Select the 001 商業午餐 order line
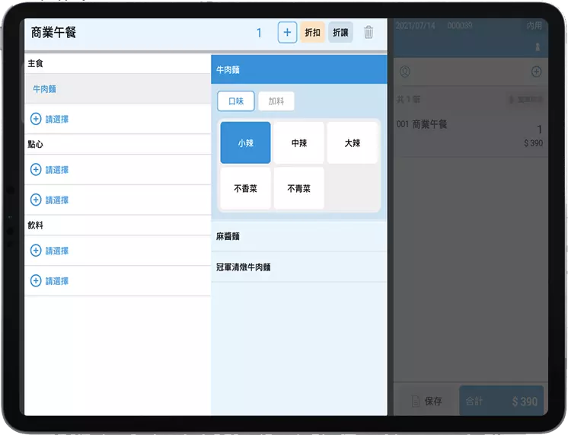Viewport: 568px width, 435px height. 471,133
